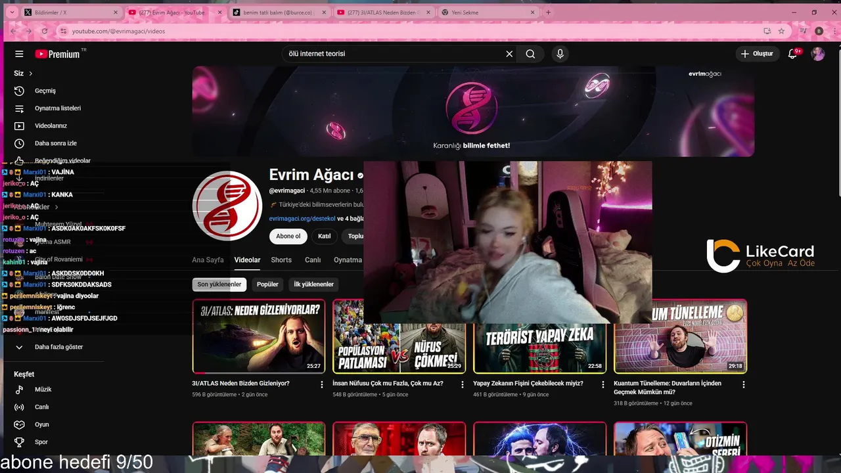This screenshot has height=473, width=841.
Task: Click the page vertical scrollbar
Action: pyautogui.click(x=838, y=122)
